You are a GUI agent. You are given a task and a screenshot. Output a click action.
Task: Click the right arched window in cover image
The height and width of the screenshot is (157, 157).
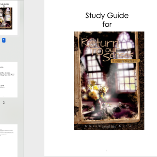(x=126, y=62)
